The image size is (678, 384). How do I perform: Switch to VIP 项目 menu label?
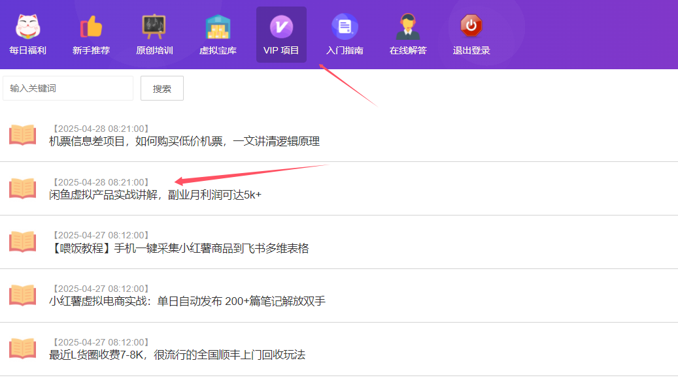(x=281, y=50)
